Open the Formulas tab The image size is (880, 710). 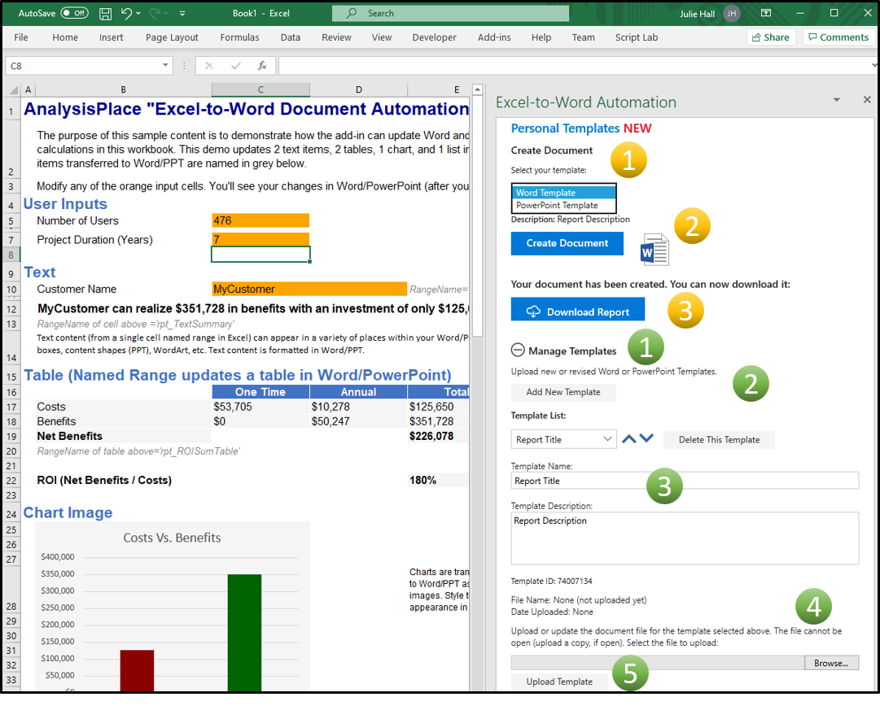[239, 37]
